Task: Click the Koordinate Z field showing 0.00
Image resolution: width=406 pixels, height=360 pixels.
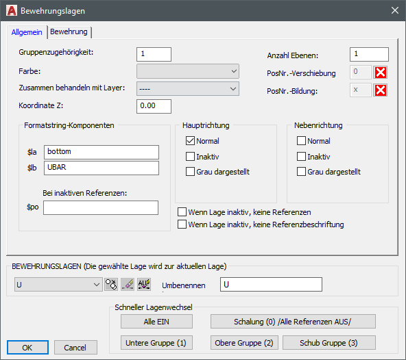Action: pyautogui.click(x=154, y=106)
